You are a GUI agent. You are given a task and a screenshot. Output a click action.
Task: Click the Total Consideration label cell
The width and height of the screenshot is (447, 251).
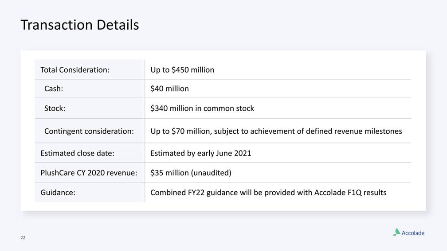click(x=75, y=70)
